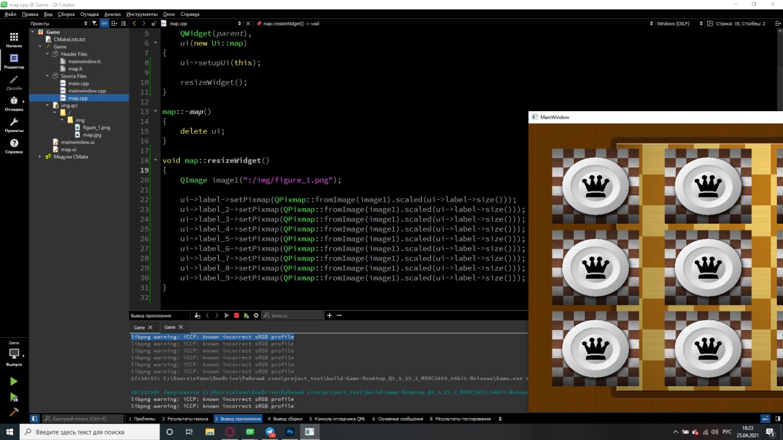Screen dimensions: 783x440
Task: Toggle the file write-lock icon
Action: pos(154,23)
